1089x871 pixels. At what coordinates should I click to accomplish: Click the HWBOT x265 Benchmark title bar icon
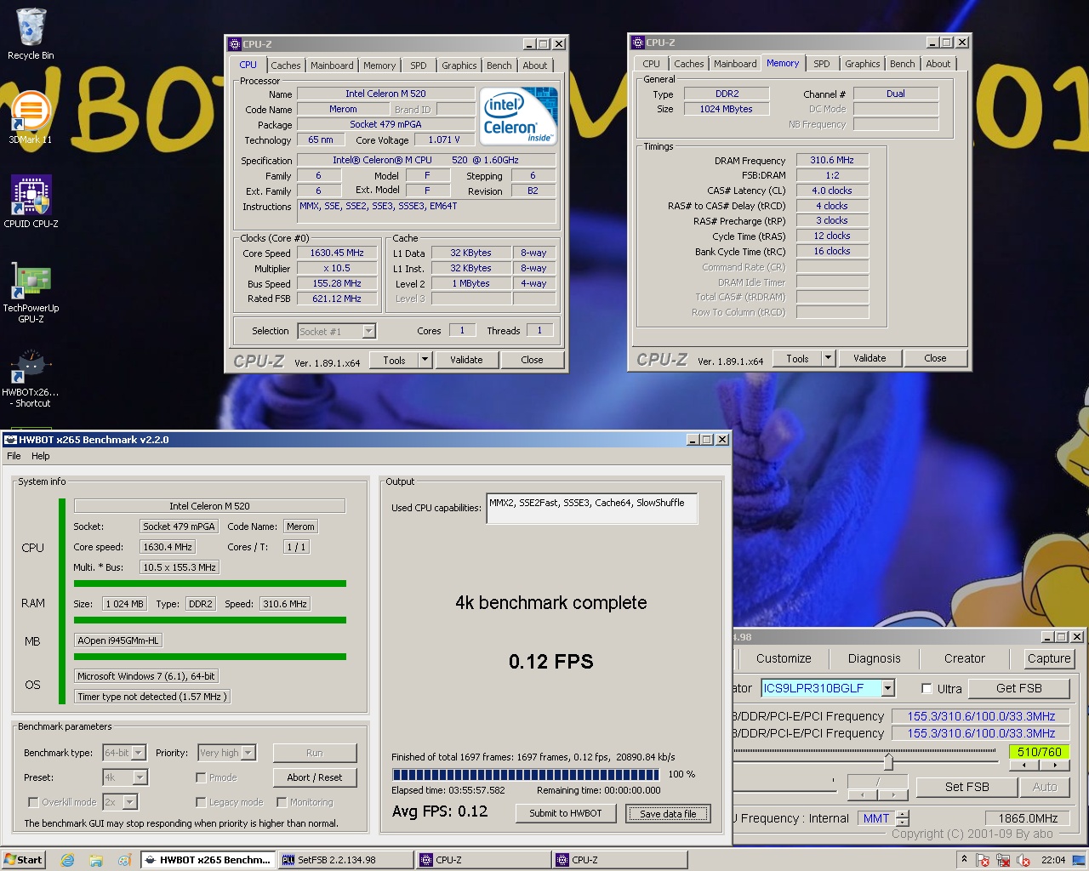pyautogui.click(x=10, y=440)
